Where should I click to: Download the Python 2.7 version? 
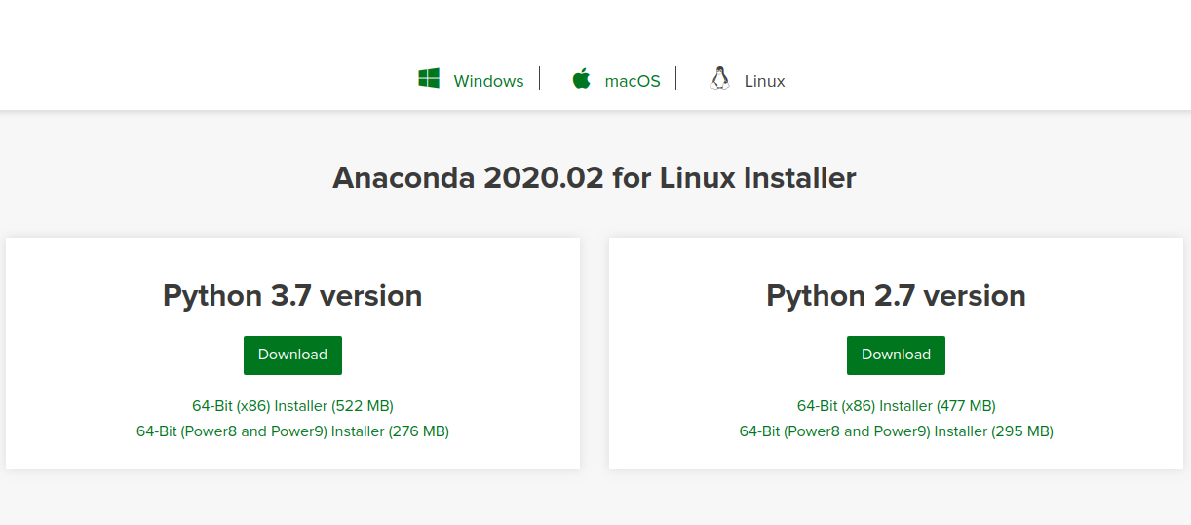click(896, 355)
